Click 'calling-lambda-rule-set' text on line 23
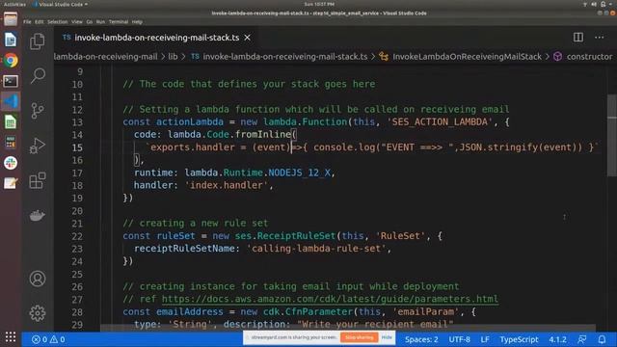 316,249
